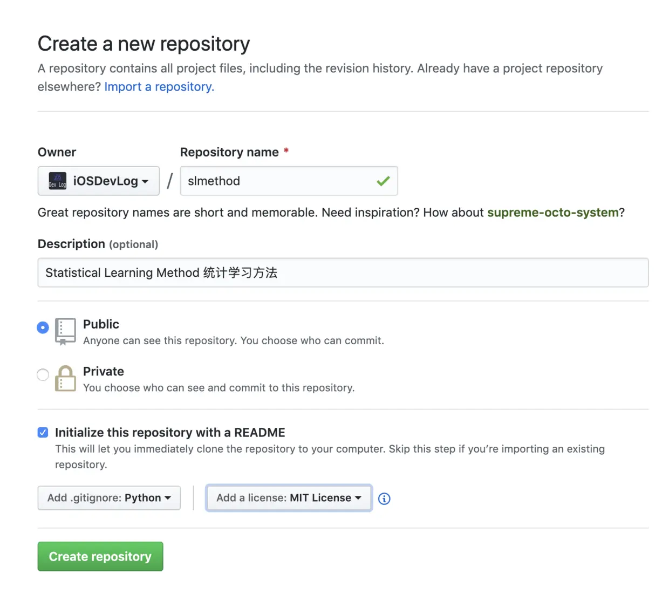Click the Description field with Statistical Learning Method
The width and height of the screenshot is (669, 594).
[x=343, y=272]
